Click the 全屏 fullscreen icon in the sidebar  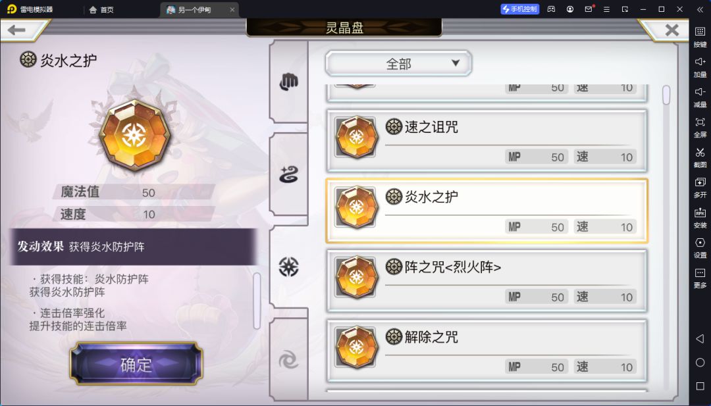tap(700, 127)
